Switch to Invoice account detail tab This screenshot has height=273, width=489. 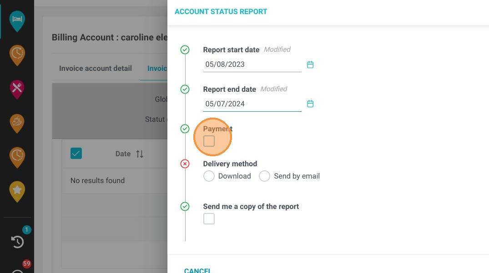click(x=96, y=68)
